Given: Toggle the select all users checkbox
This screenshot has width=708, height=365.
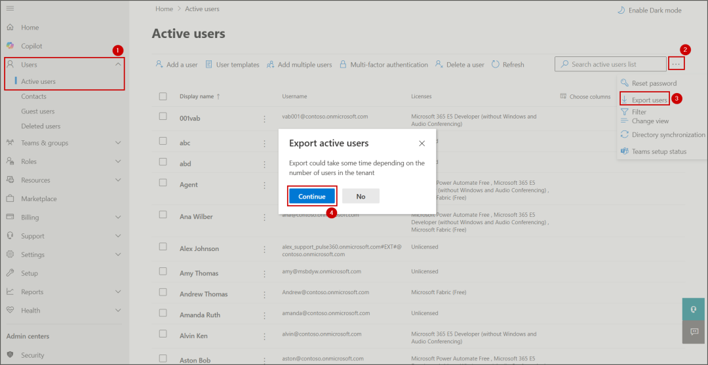Looking at the screenshot, I should pyautogui.click(x=163, y=96).
